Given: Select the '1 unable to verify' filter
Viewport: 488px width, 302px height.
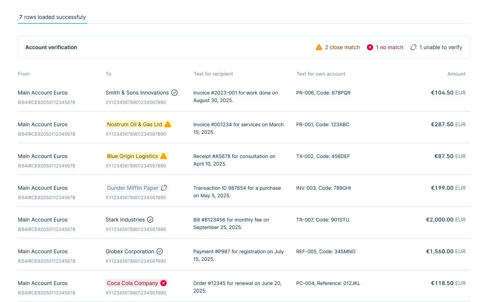Looking at the screenshot, I should 436,47.
